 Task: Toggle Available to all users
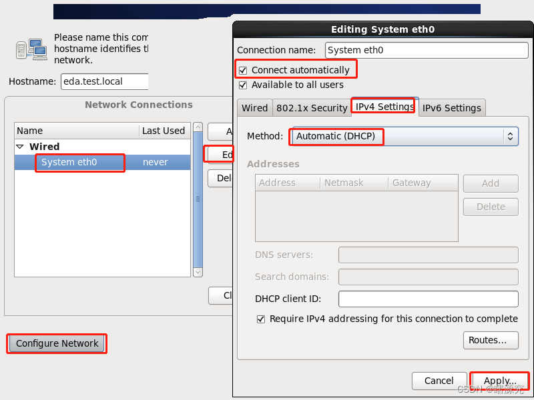[x=244, y=85]
